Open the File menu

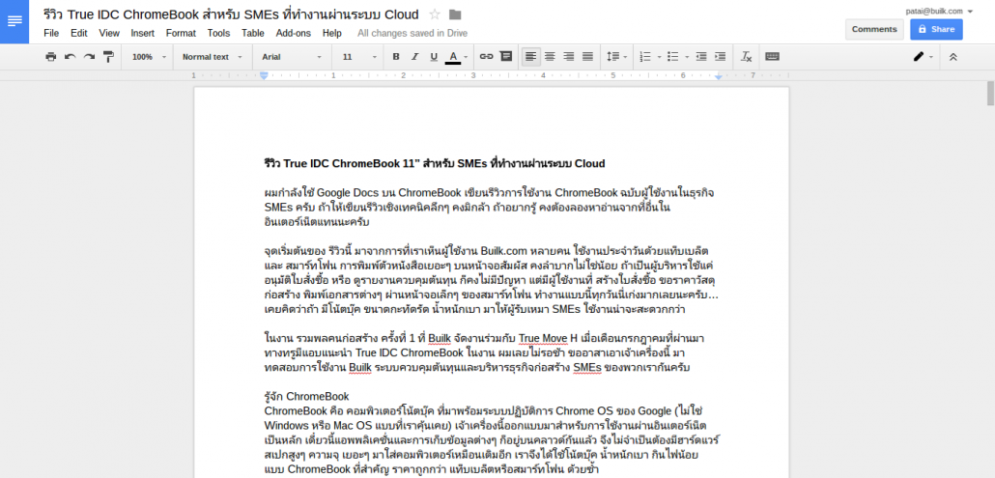[51, 33]
